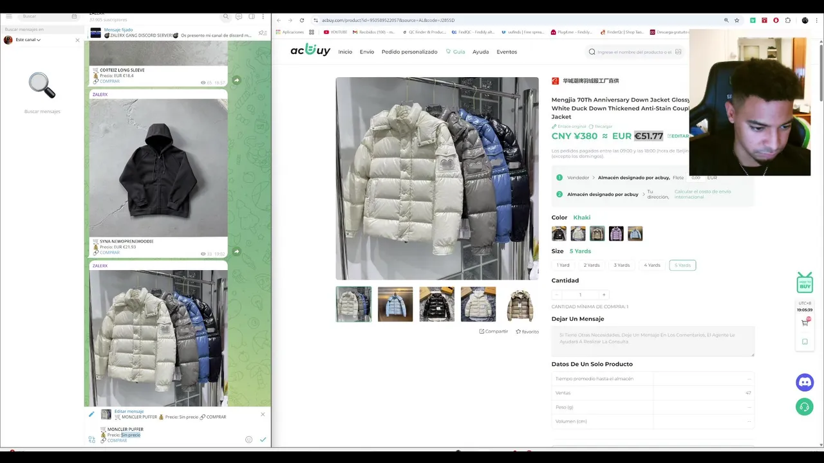This screenshot has width=824, height=463.
Task: Add product to favorito
Action: 527,332
